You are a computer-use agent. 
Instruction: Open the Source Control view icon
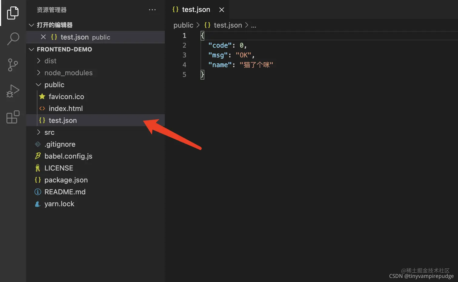(x=13, y=65)
